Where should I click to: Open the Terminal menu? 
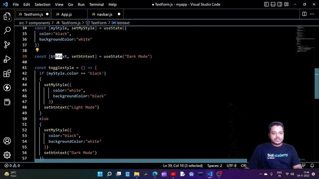(96, 4)
